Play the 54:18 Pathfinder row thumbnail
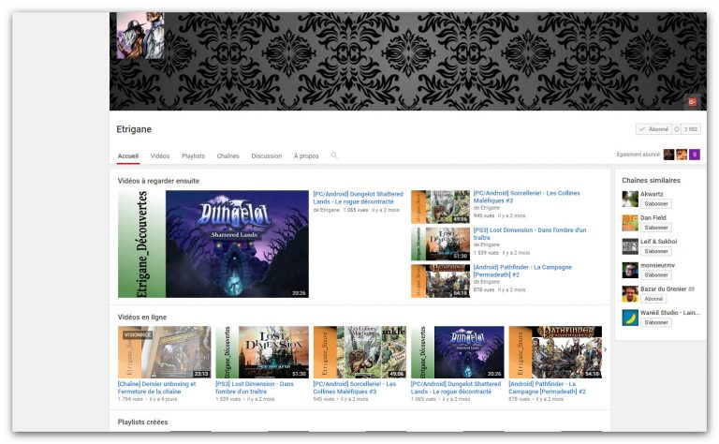 point(555,352)
